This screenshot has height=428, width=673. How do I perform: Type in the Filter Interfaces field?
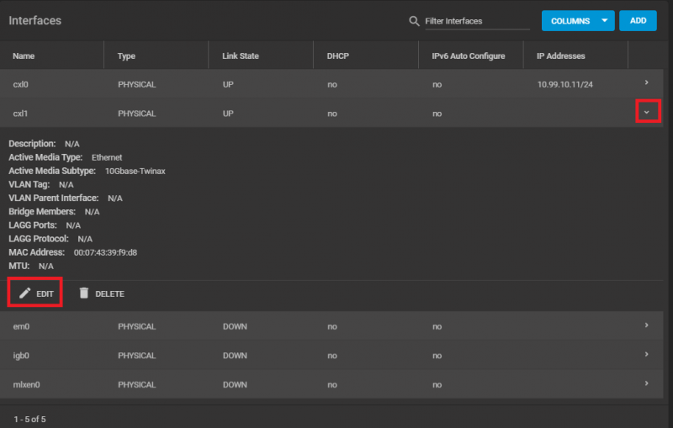477,21
